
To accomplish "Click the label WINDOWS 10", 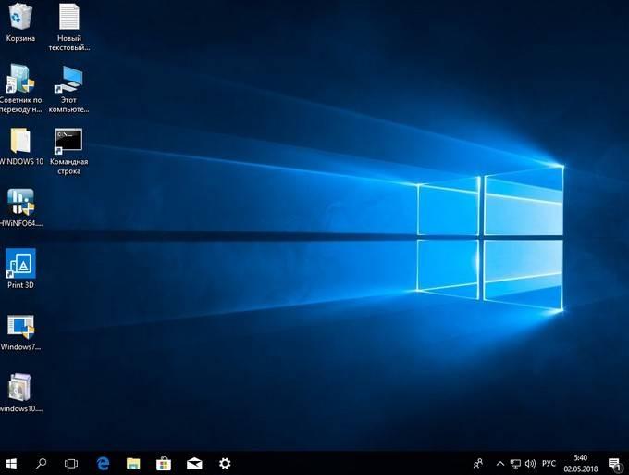I will (x=21, y=161).
